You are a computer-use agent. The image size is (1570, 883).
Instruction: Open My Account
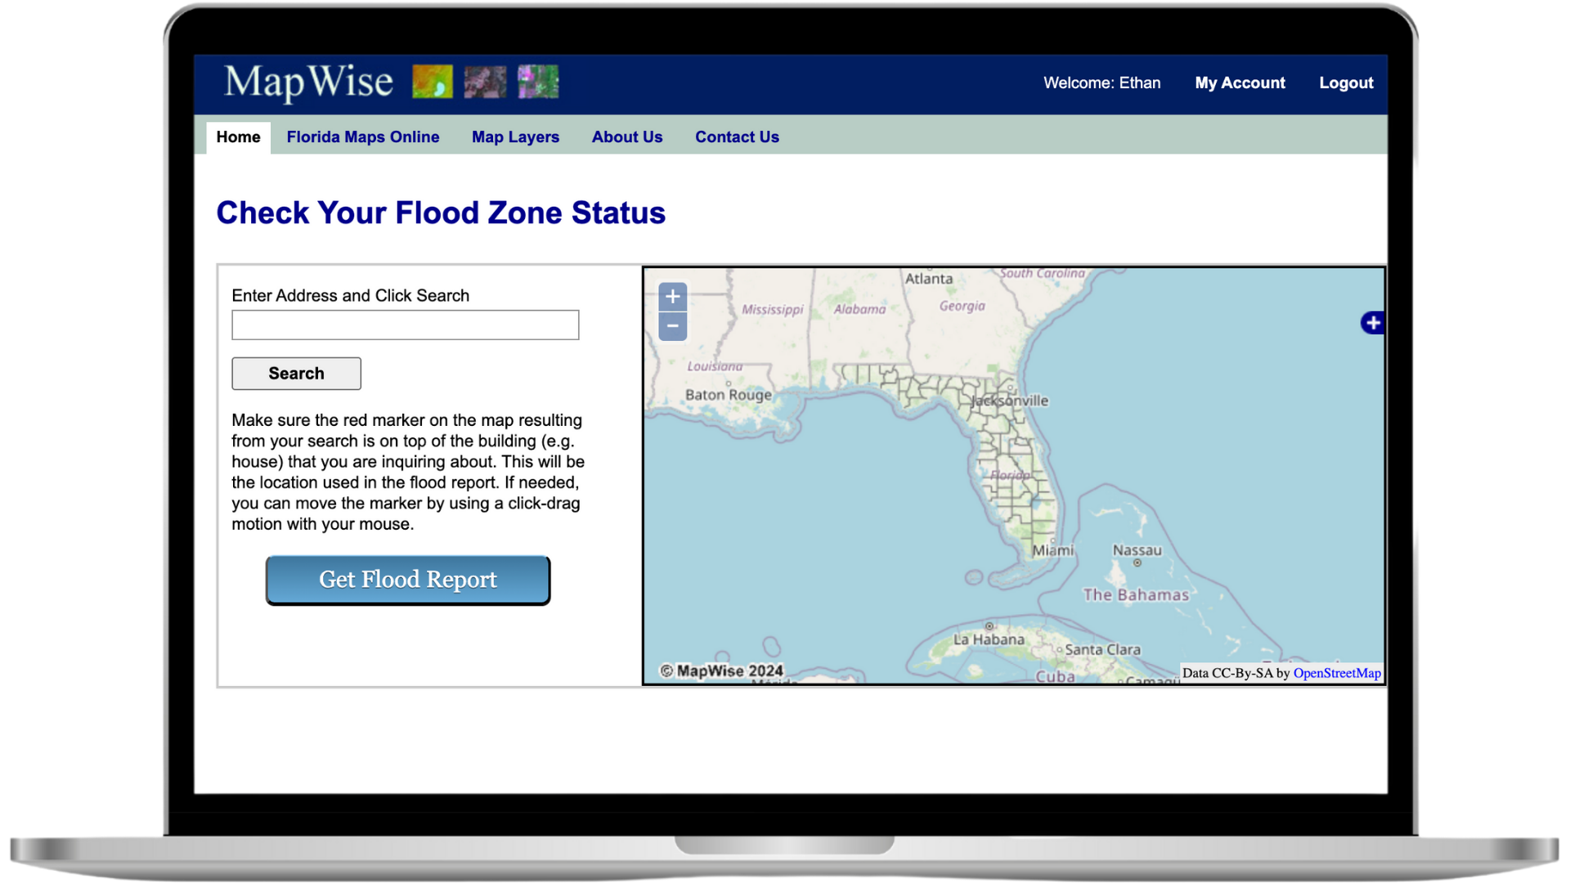point(1240,83)
